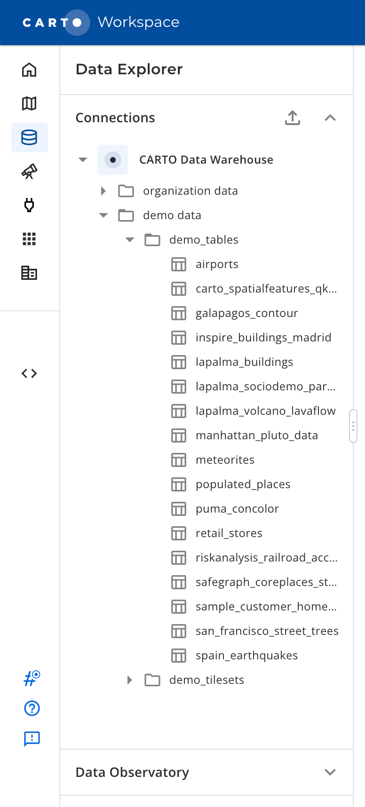This screenshot has height=807, width=365.
Task: Expand the demo_tilesets folder arrow
Action: pyautogui.click(x=130, y=680)
